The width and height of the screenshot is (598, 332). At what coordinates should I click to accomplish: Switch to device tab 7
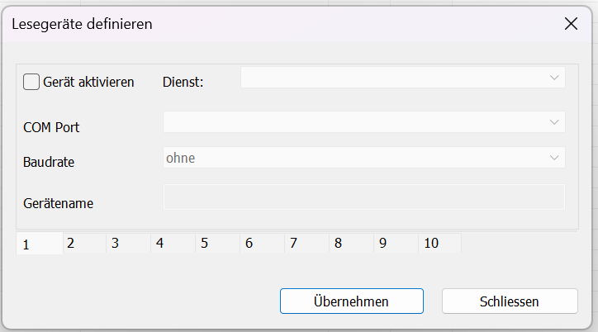click(307, 243)
